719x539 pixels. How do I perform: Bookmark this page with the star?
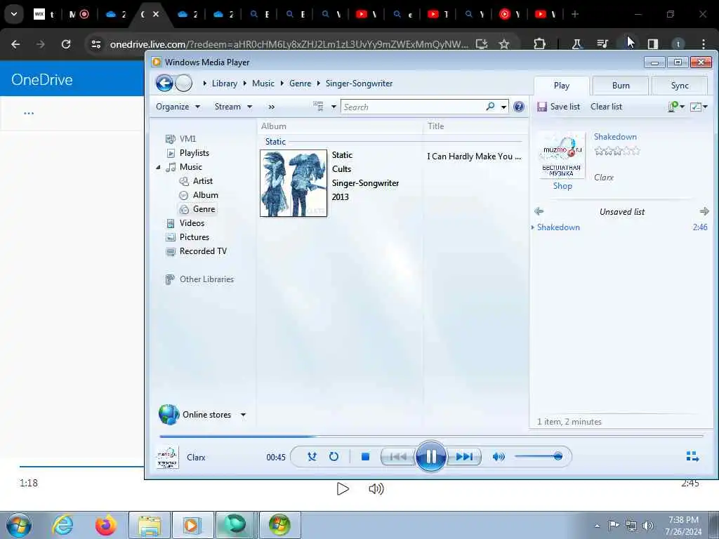point(504,44)
